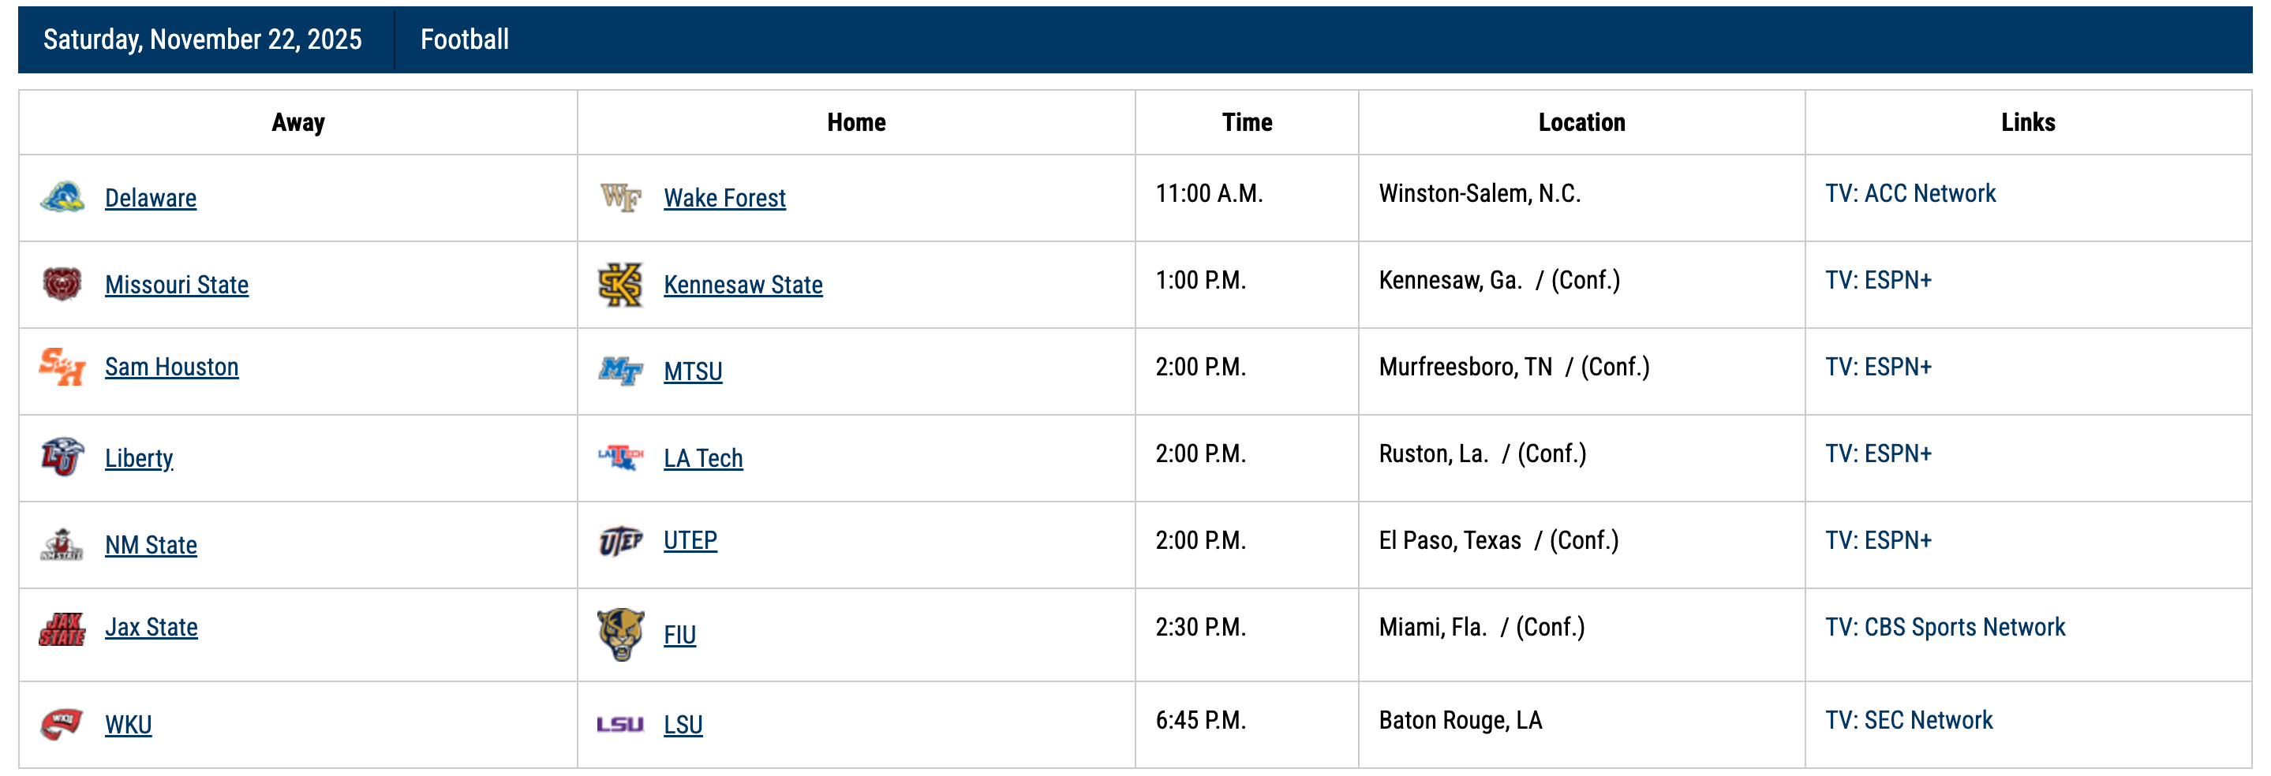This screenshot has width=2271, height=776.
Task: Open the NM State team link
Action: (x=151, y=545)
